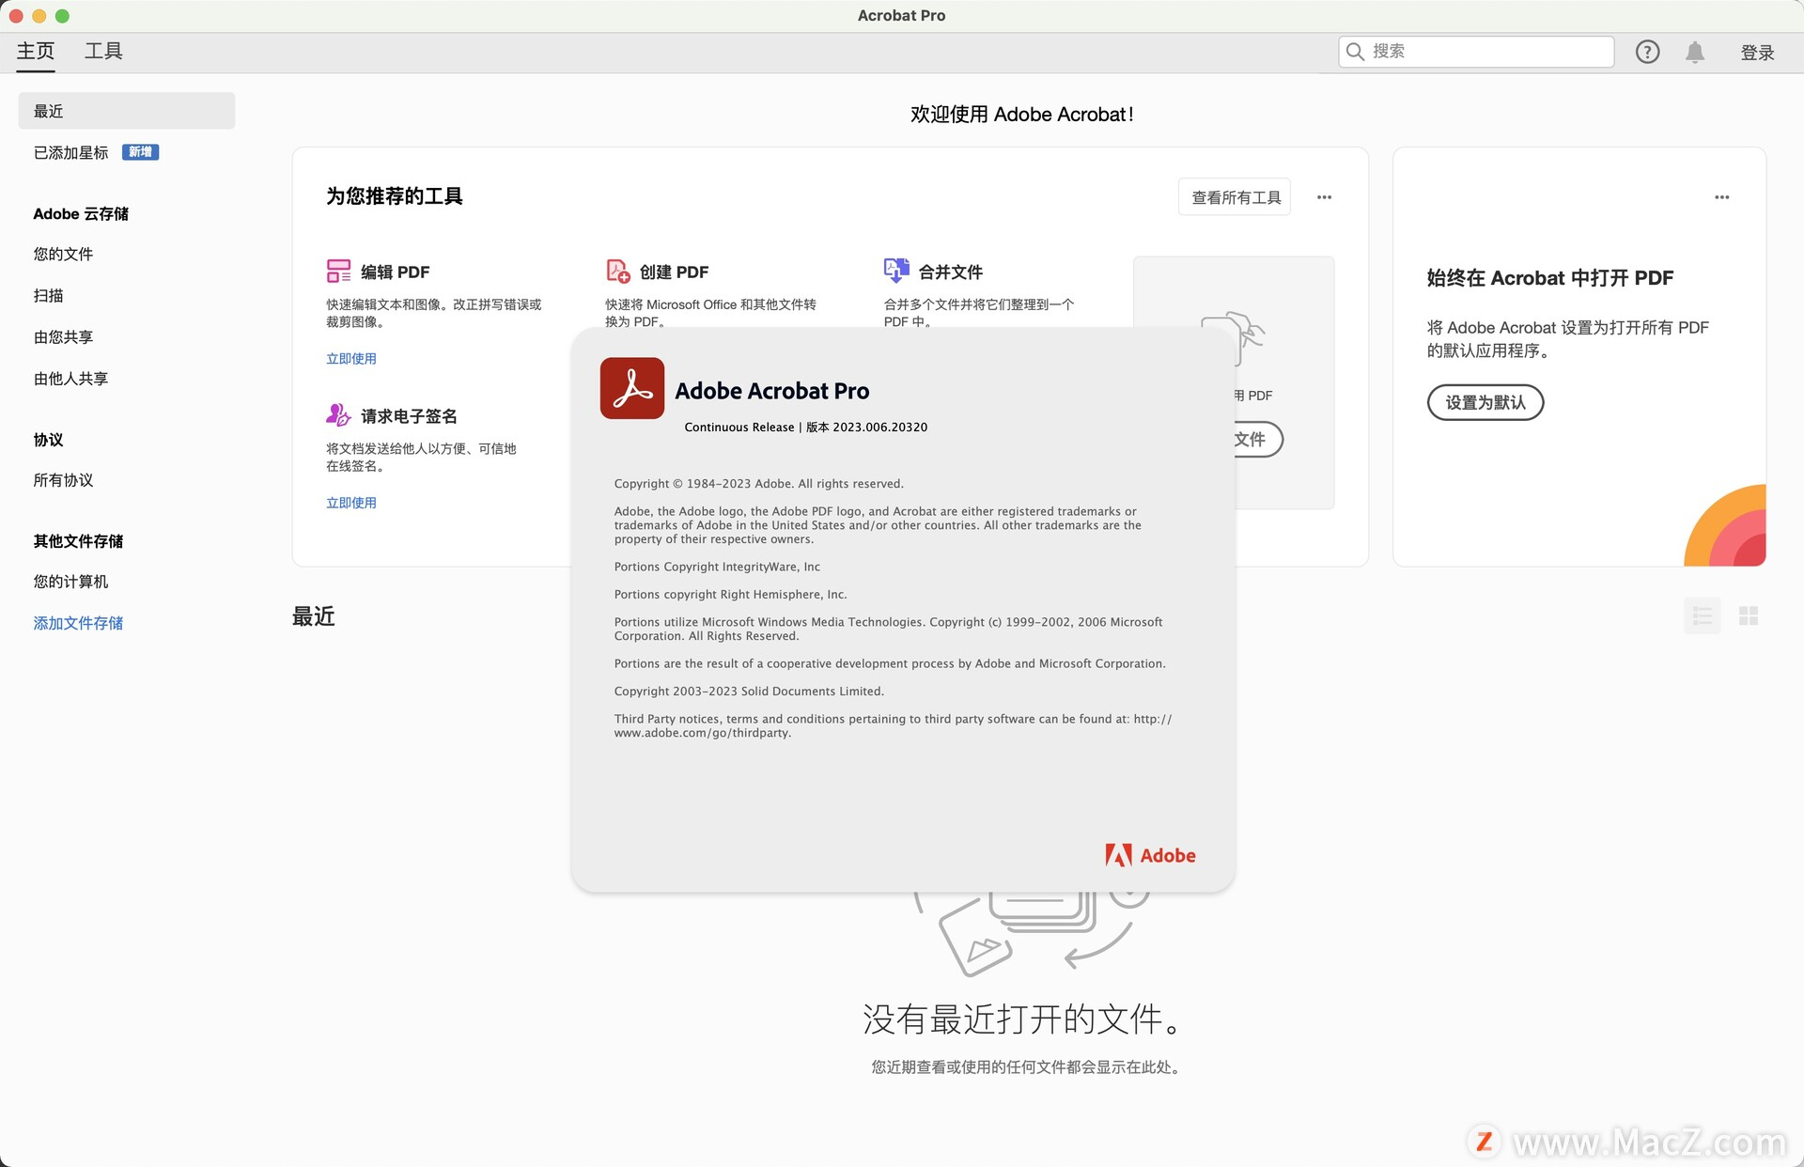Switch recent files to list view
The image size is (1804, 1167).
(x=1703, y=616)
